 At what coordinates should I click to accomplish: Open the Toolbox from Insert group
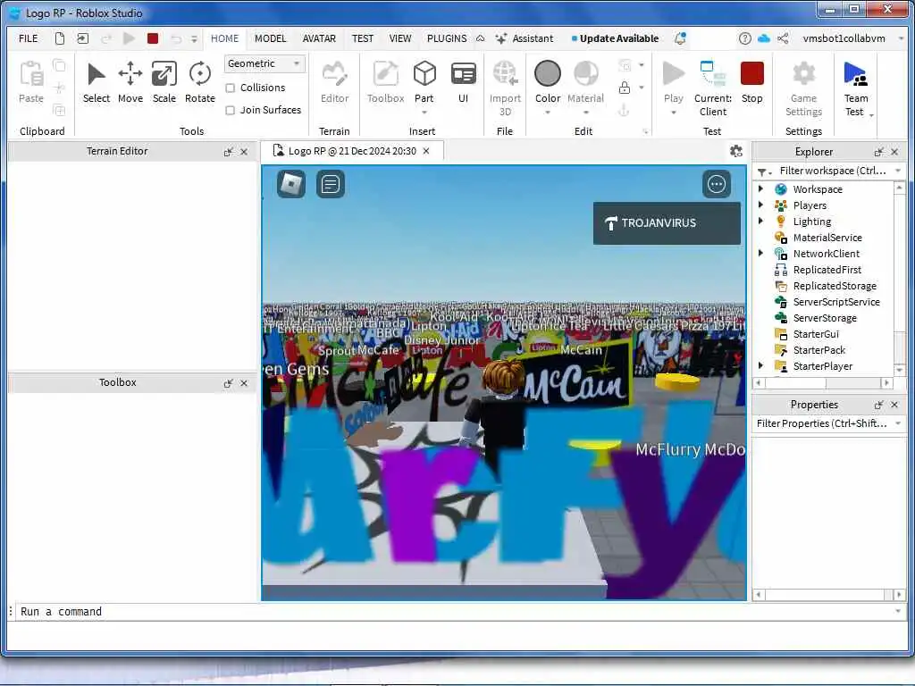(385, 83)
